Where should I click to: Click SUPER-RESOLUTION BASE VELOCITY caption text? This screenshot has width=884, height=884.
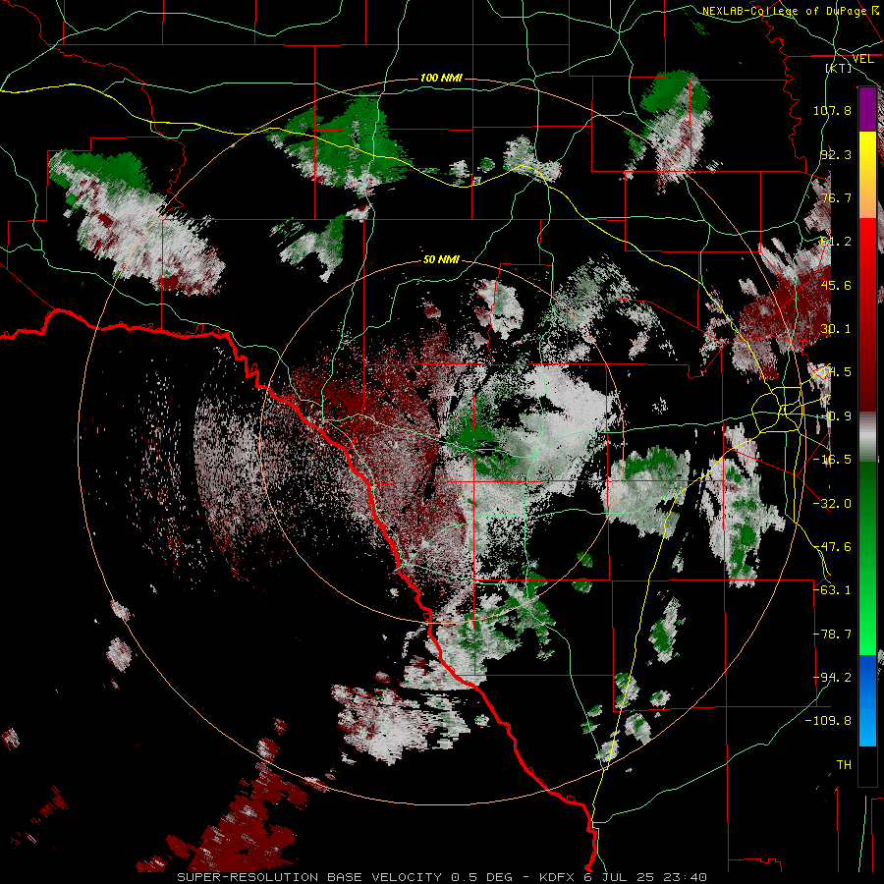[309, 877]
